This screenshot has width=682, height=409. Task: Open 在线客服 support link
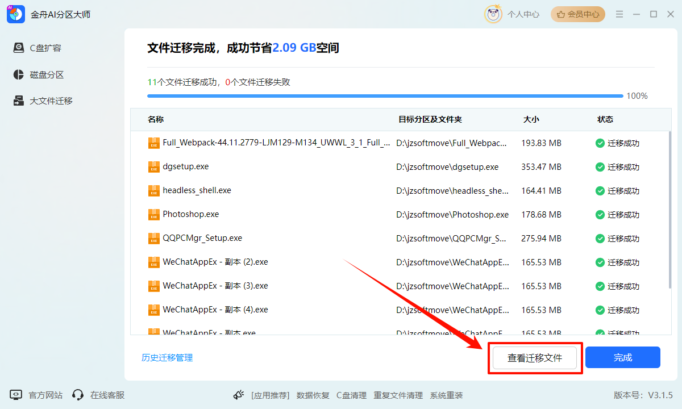point(107,395)
